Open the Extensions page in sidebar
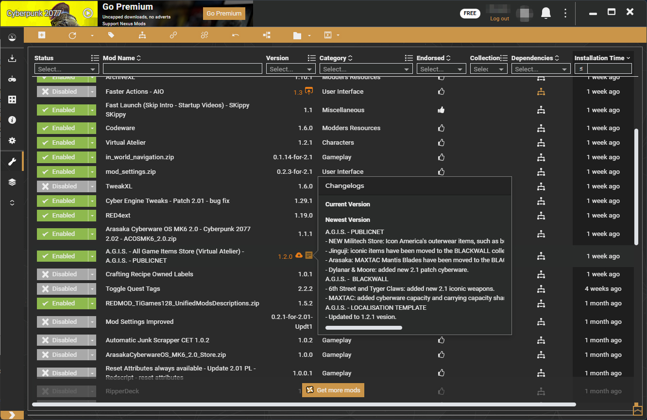Screen dimensions: 647x420 (x=12, y=100)
